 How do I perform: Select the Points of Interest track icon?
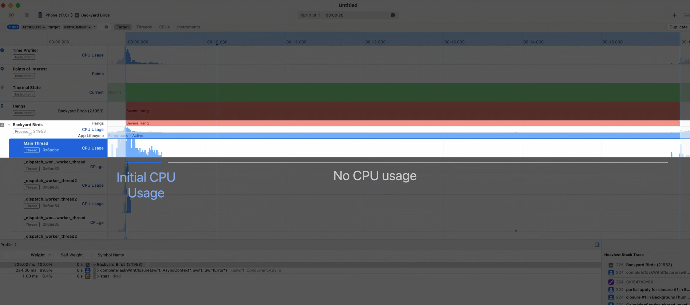coord(2,69)
